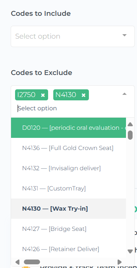Open the Codes to Include dropdown
Screen dimensions: 137x268
pos(125,35)
